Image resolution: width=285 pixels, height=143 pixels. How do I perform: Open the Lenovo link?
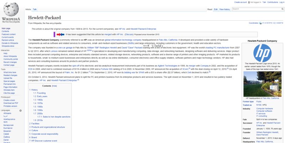54,51
